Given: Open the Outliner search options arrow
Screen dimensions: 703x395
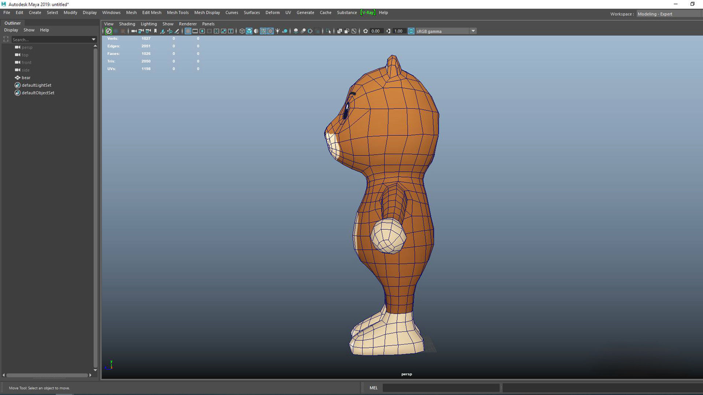Looking at the screenshot, I should [93, 39].
